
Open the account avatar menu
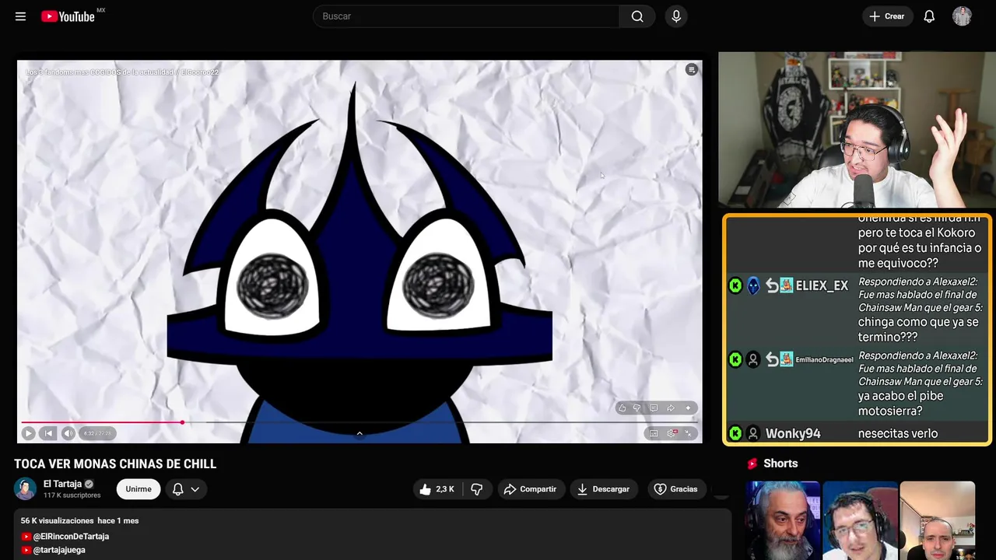(962, 16)
